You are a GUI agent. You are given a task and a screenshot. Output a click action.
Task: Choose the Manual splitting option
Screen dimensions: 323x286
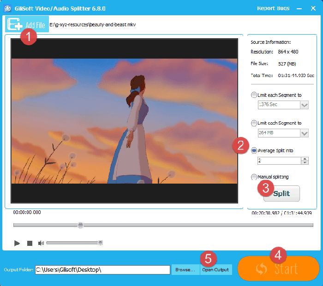[x=254, y=177]
